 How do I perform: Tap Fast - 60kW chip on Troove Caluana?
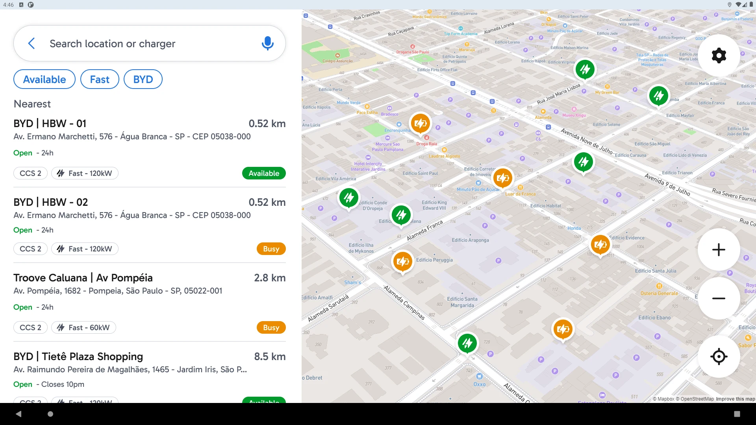coord(83,327)
